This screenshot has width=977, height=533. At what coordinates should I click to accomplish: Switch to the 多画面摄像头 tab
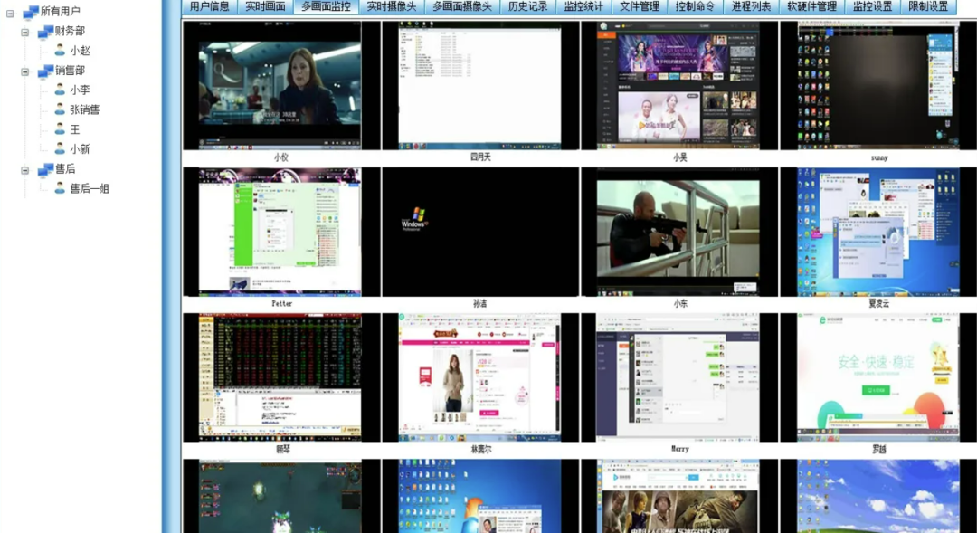[462, 7]
